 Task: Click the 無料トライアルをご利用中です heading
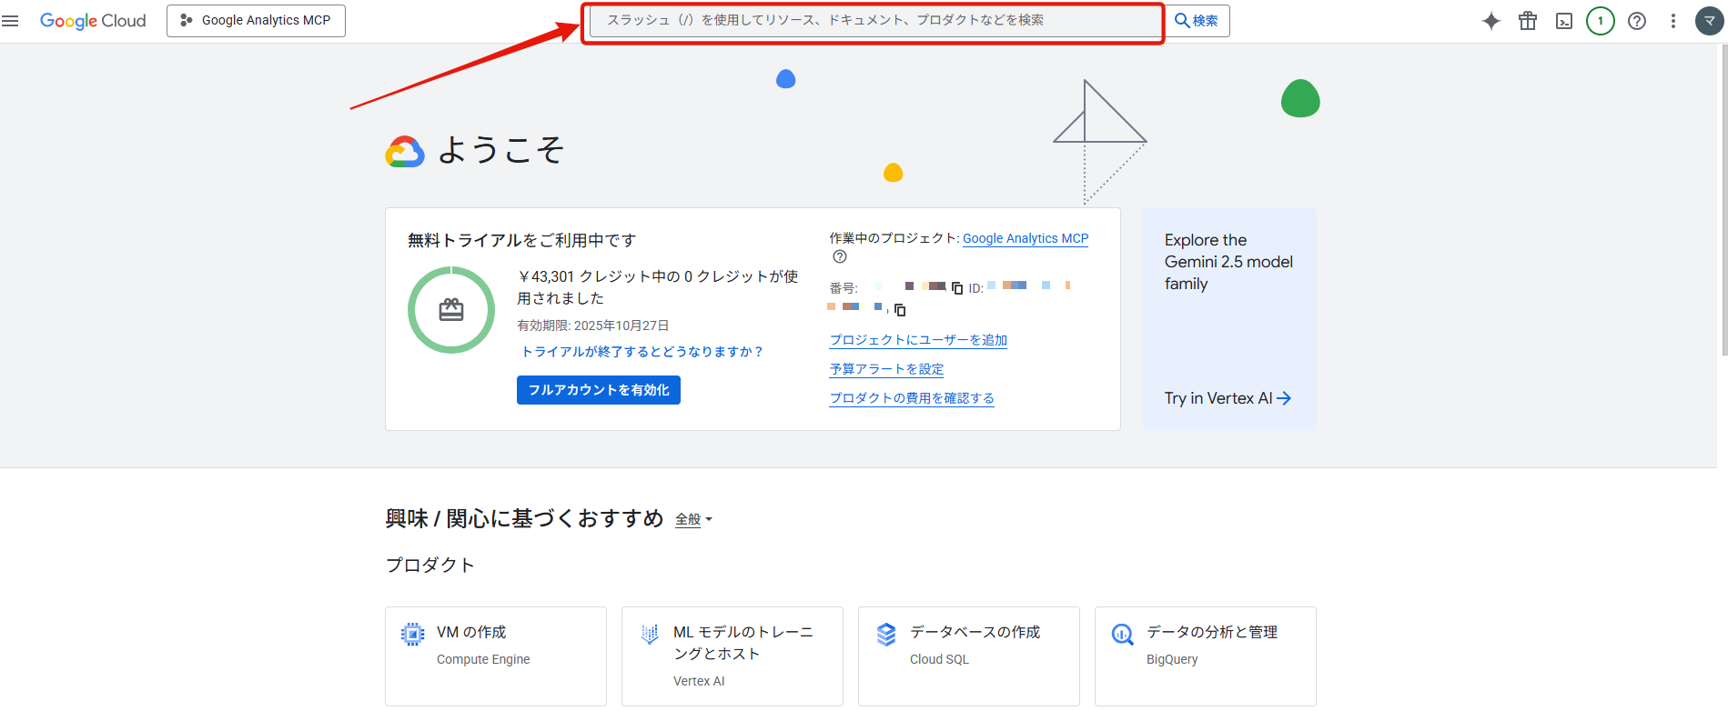tap(522, 240)
